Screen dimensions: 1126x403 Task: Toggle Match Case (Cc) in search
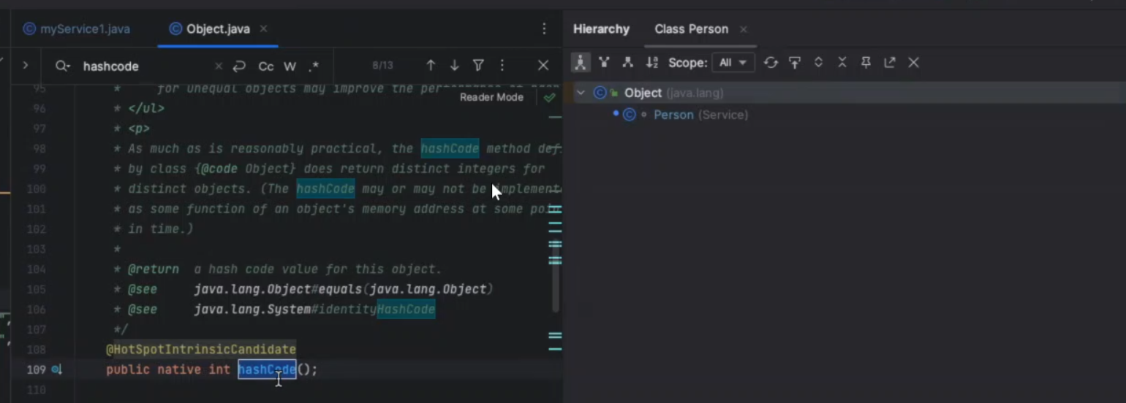266,66
